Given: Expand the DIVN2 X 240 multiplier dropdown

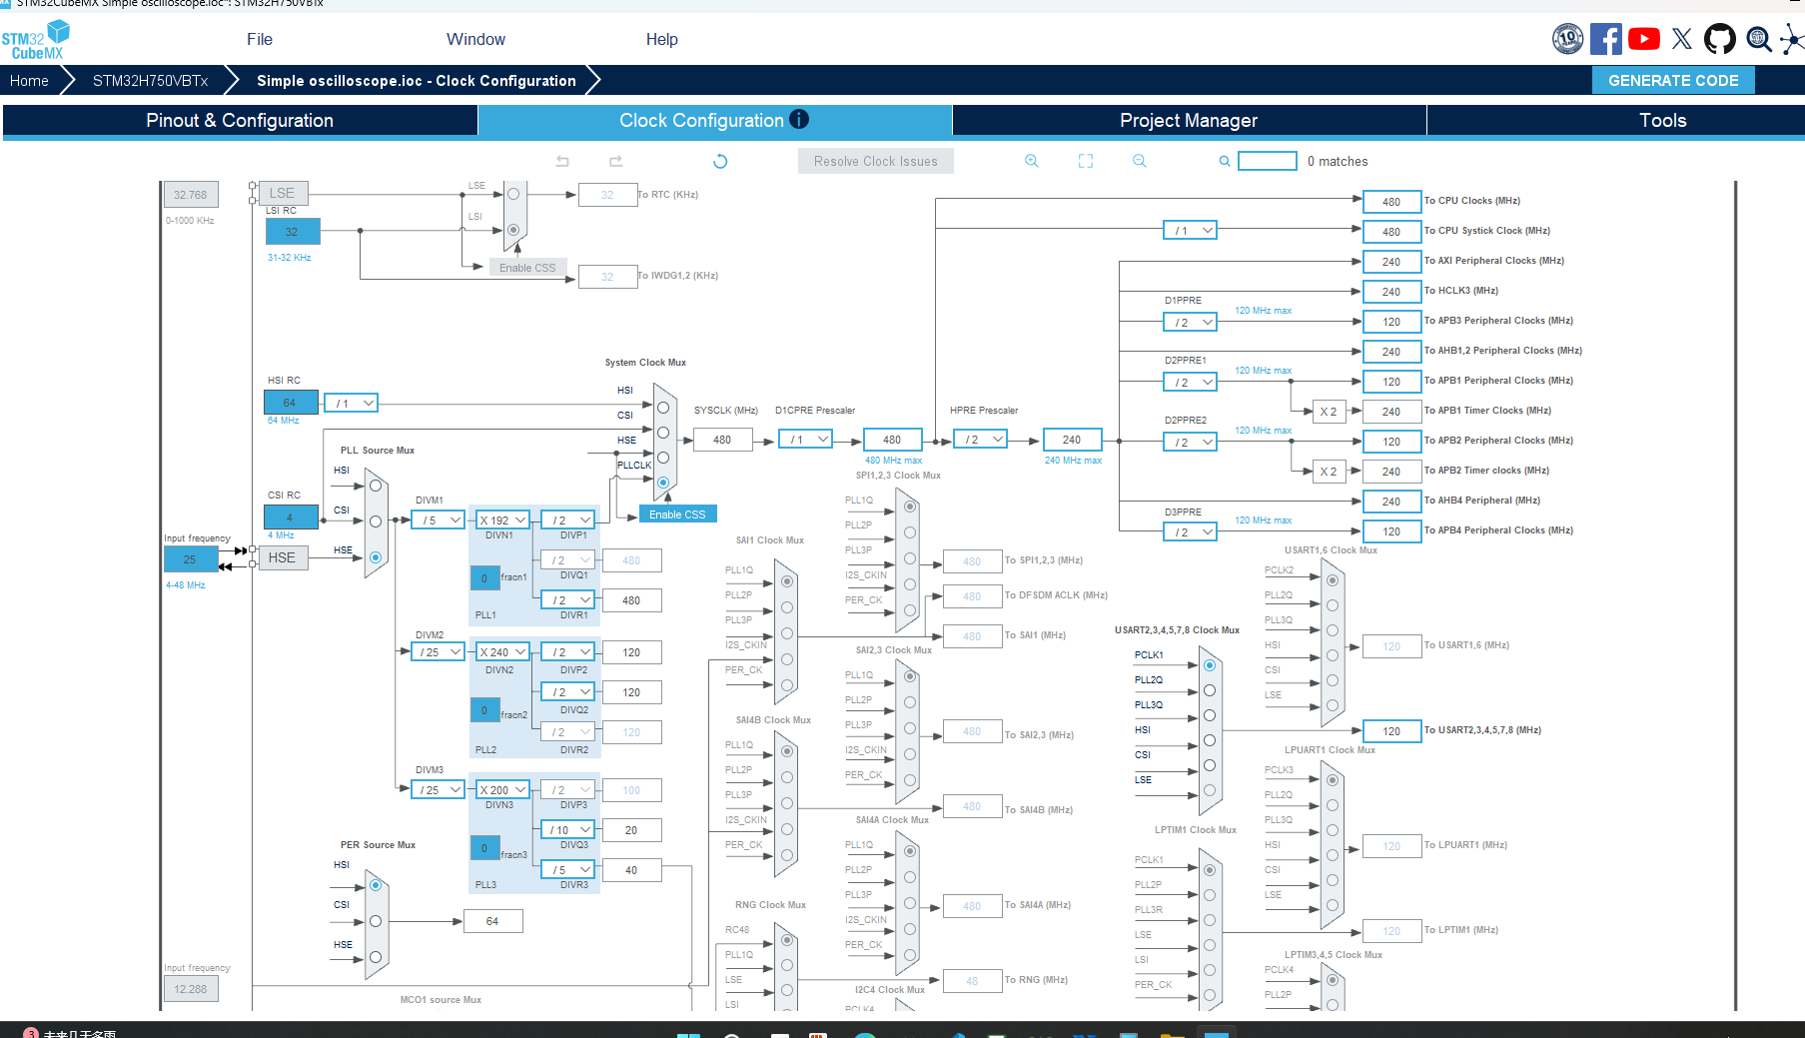Looking at the screenshot, I should 502,652.
